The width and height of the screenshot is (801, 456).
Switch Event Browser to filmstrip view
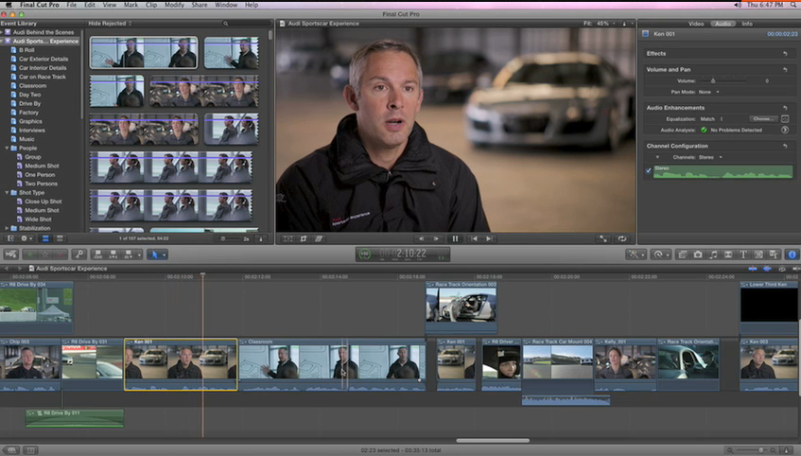point(46,238)
